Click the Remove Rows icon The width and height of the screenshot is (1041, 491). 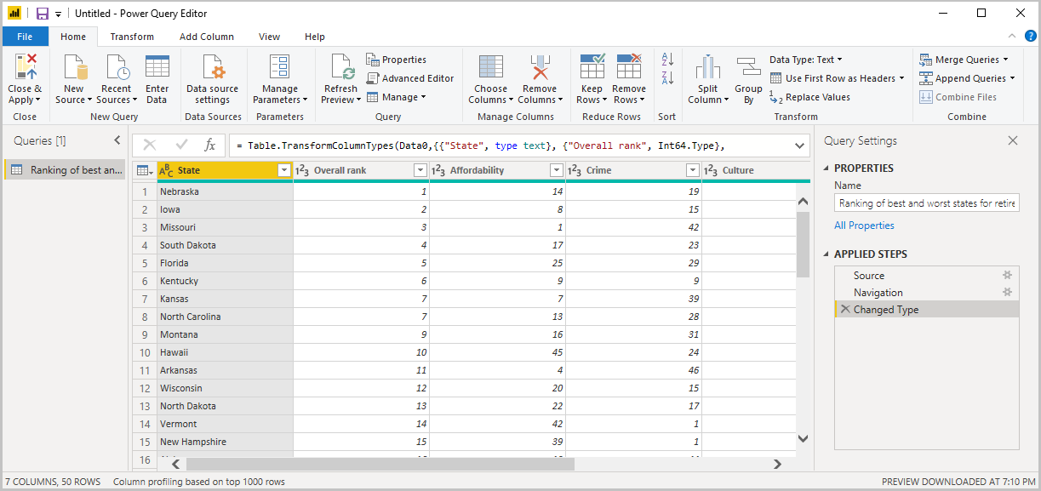coord(629,67)
